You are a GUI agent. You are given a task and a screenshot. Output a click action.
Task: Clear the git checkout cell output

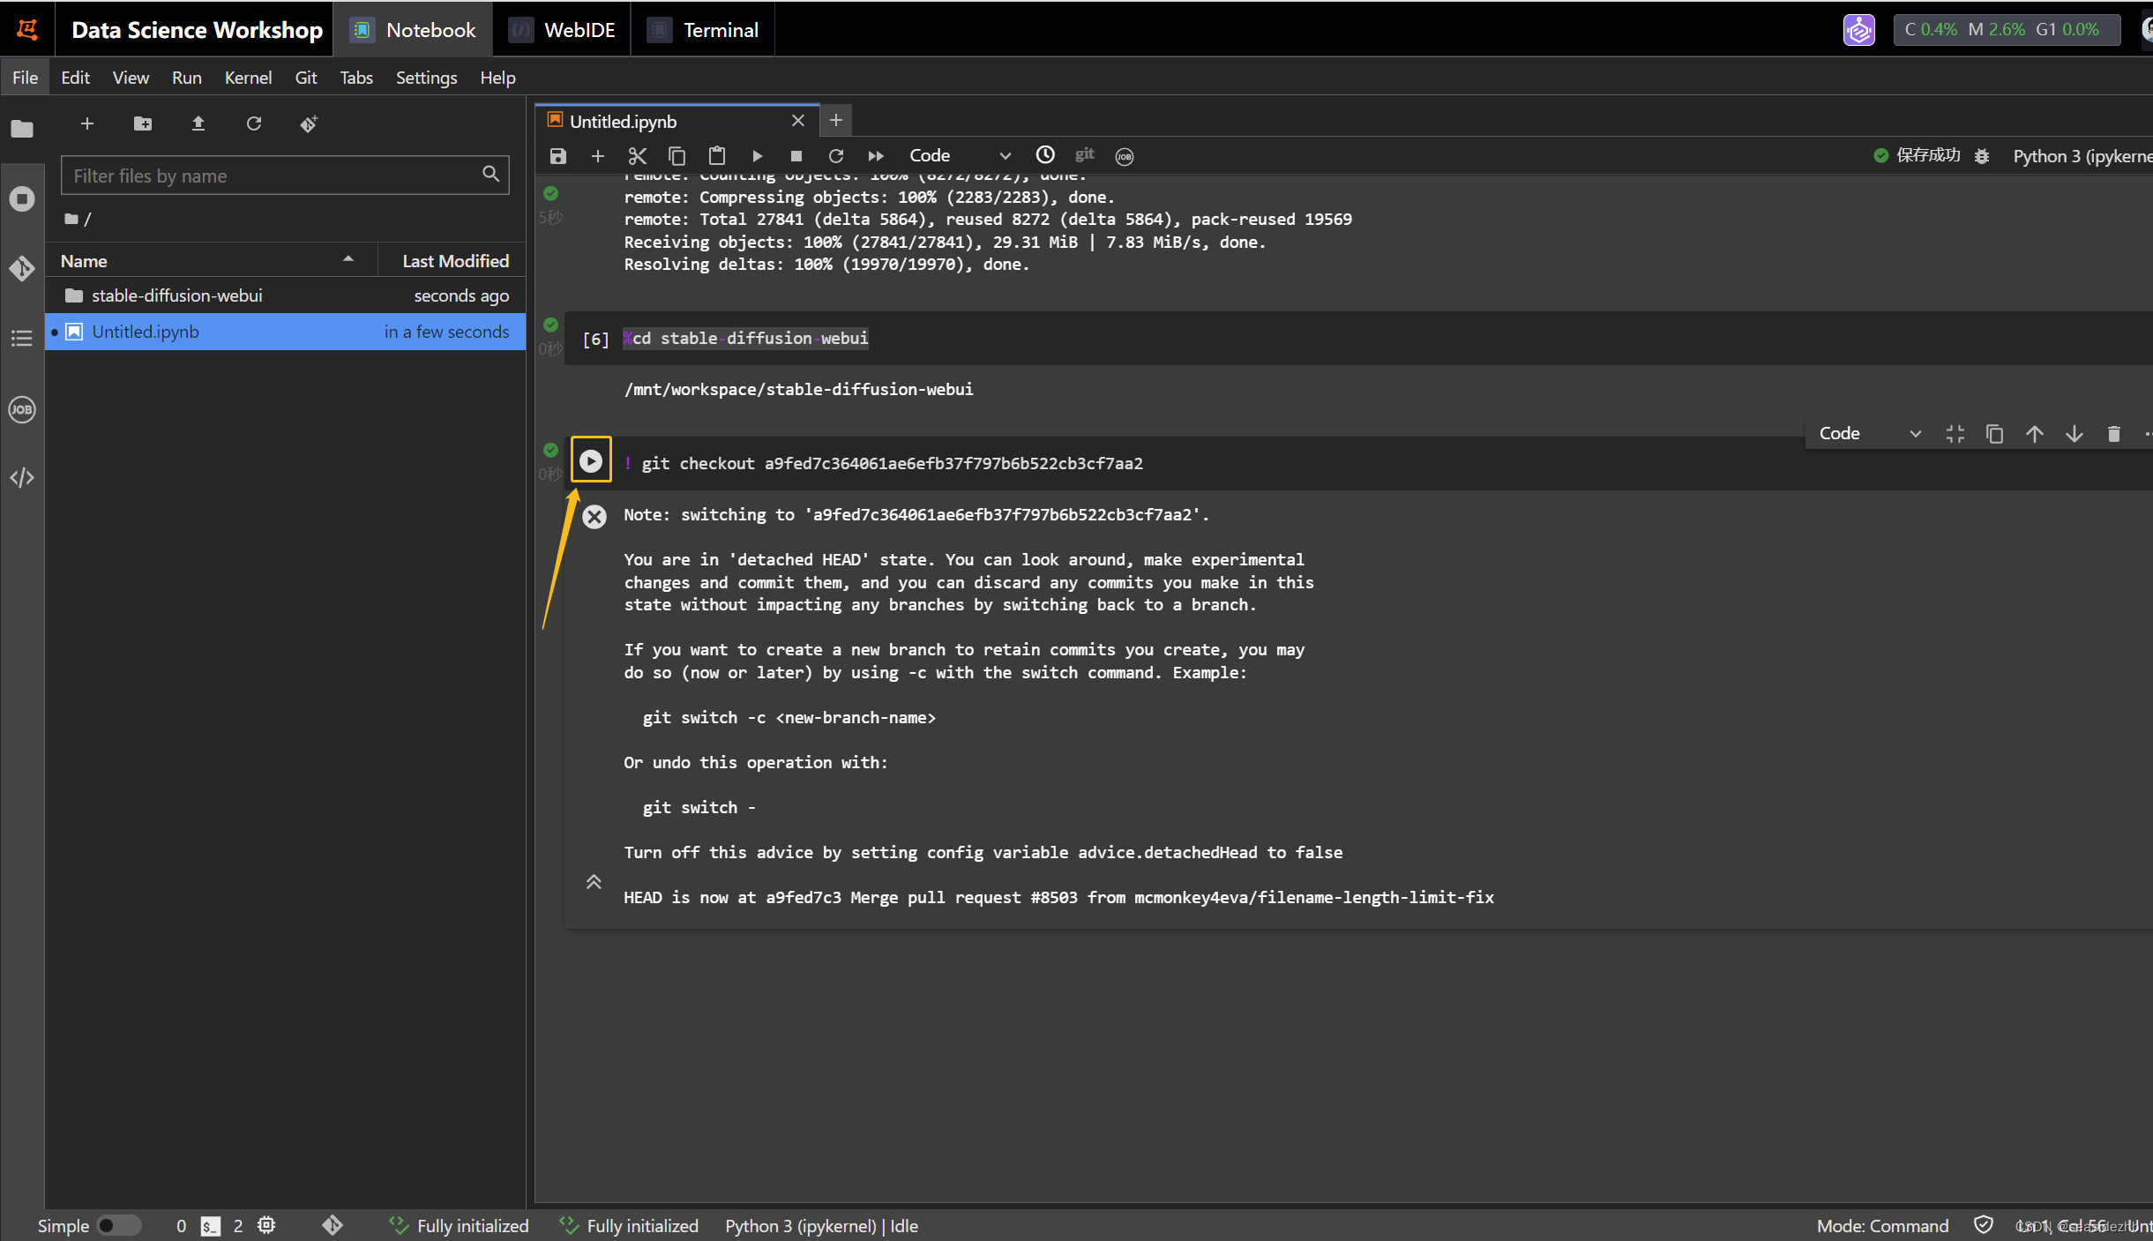pos(594,517)
